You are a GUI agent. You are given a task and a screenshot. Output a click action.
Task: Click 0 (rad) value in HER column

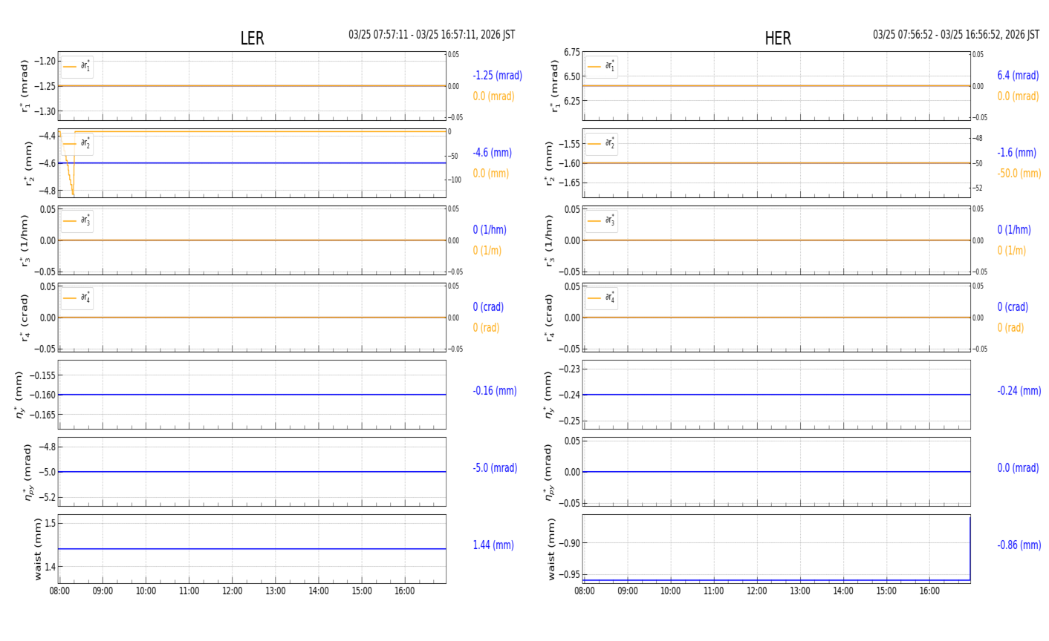(x=1010, y=328)
